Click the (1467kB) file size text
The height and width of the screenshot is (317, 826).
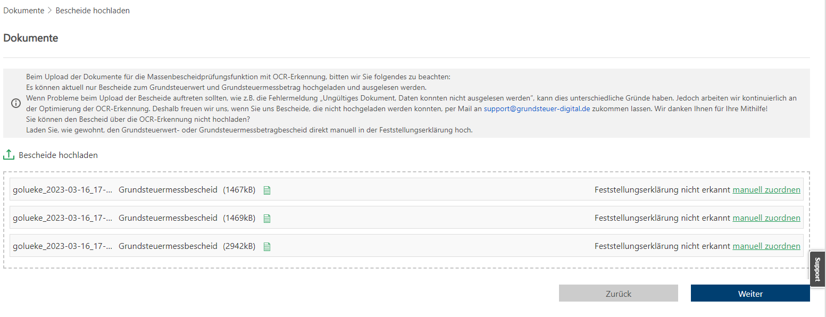point(239,190)
